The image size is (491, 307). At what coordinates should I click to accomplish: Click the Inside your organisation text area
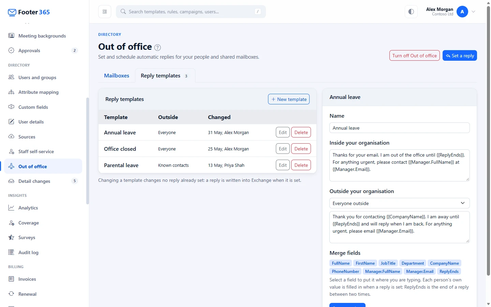[400, 165]
